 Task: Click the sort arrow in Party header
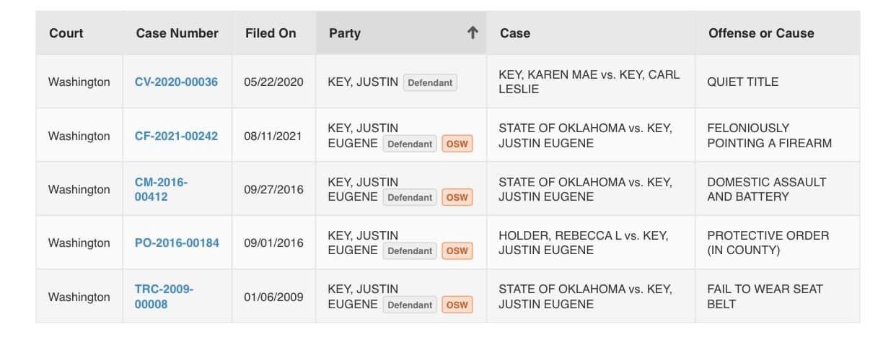[x=473, y=32]
